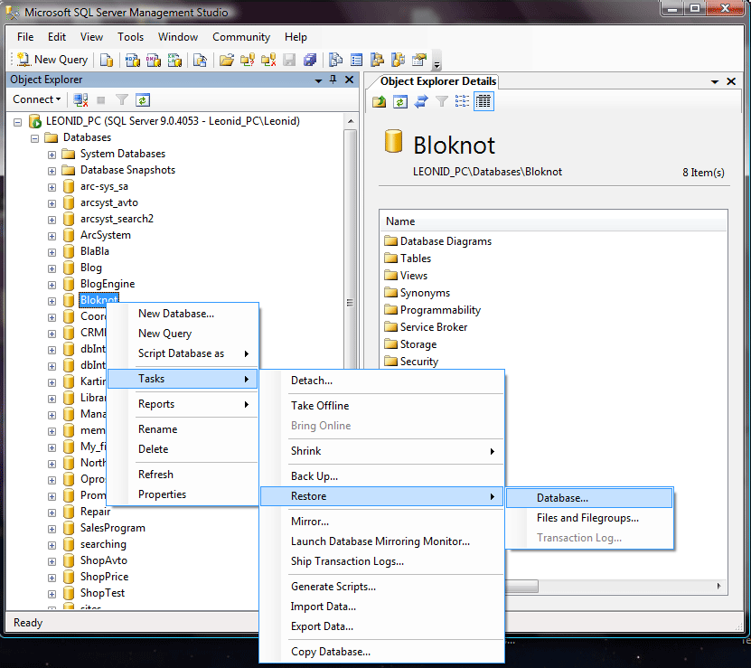
Task: Choose New Database... in context menu
Action: [x=183, y=314]
